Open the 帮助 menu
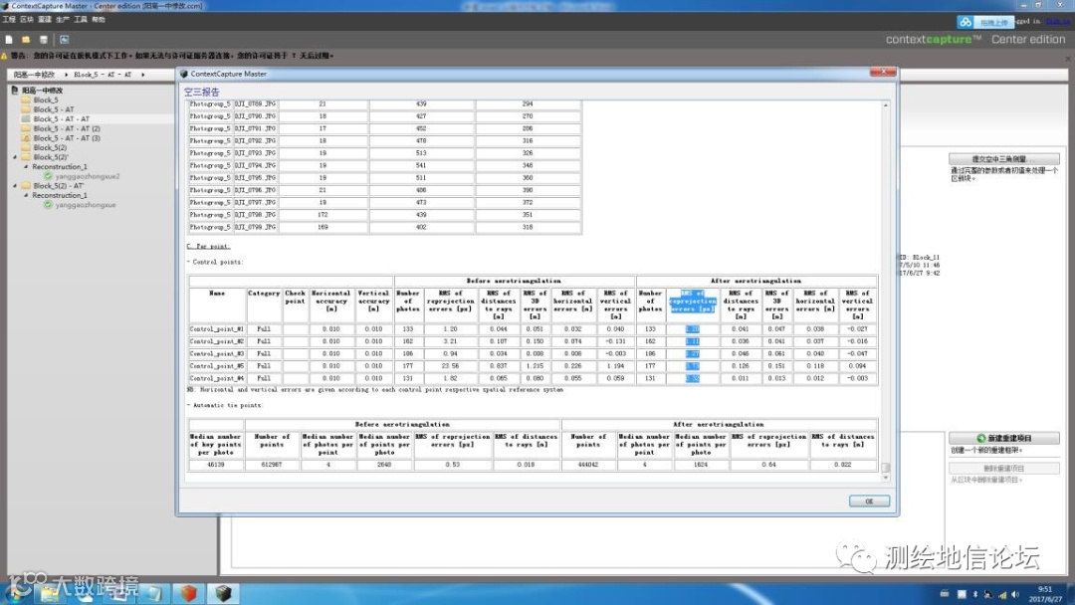 point(99,20)
